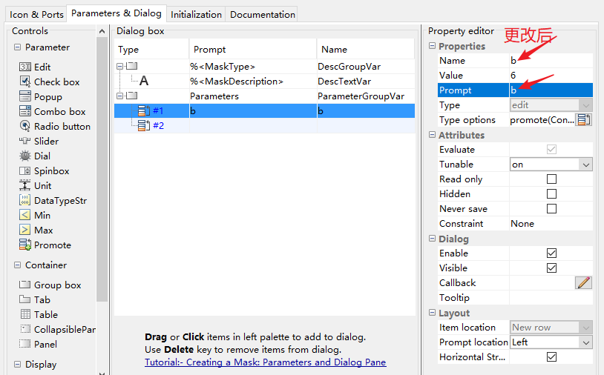Image resolution: width=604 pixels, height=375 pixels.
Task: Add a Group box container
Action: 50,285
